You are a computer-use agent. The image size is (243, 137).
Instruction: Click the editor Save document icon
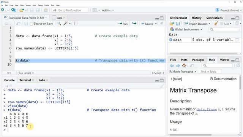point(26,24)
